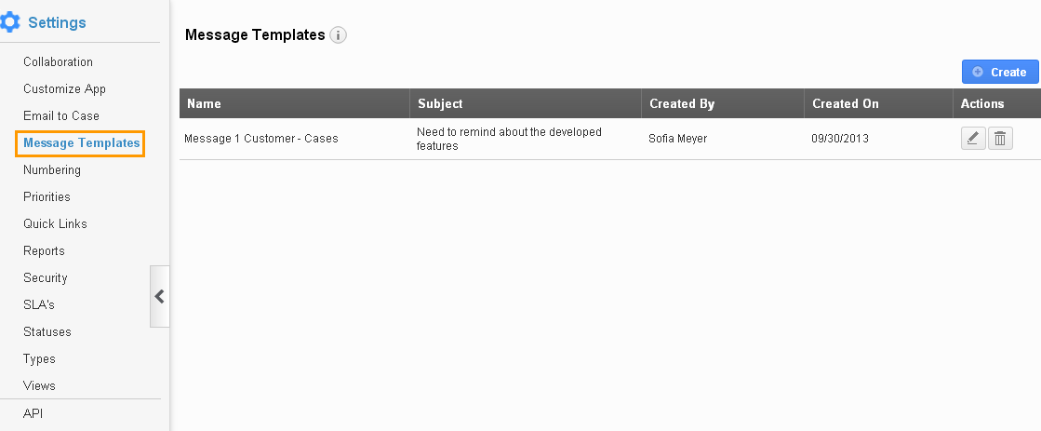Viewport: 1041px width, 431px height.
Task: Click the Settings gear icon
Action: point(9,22)
